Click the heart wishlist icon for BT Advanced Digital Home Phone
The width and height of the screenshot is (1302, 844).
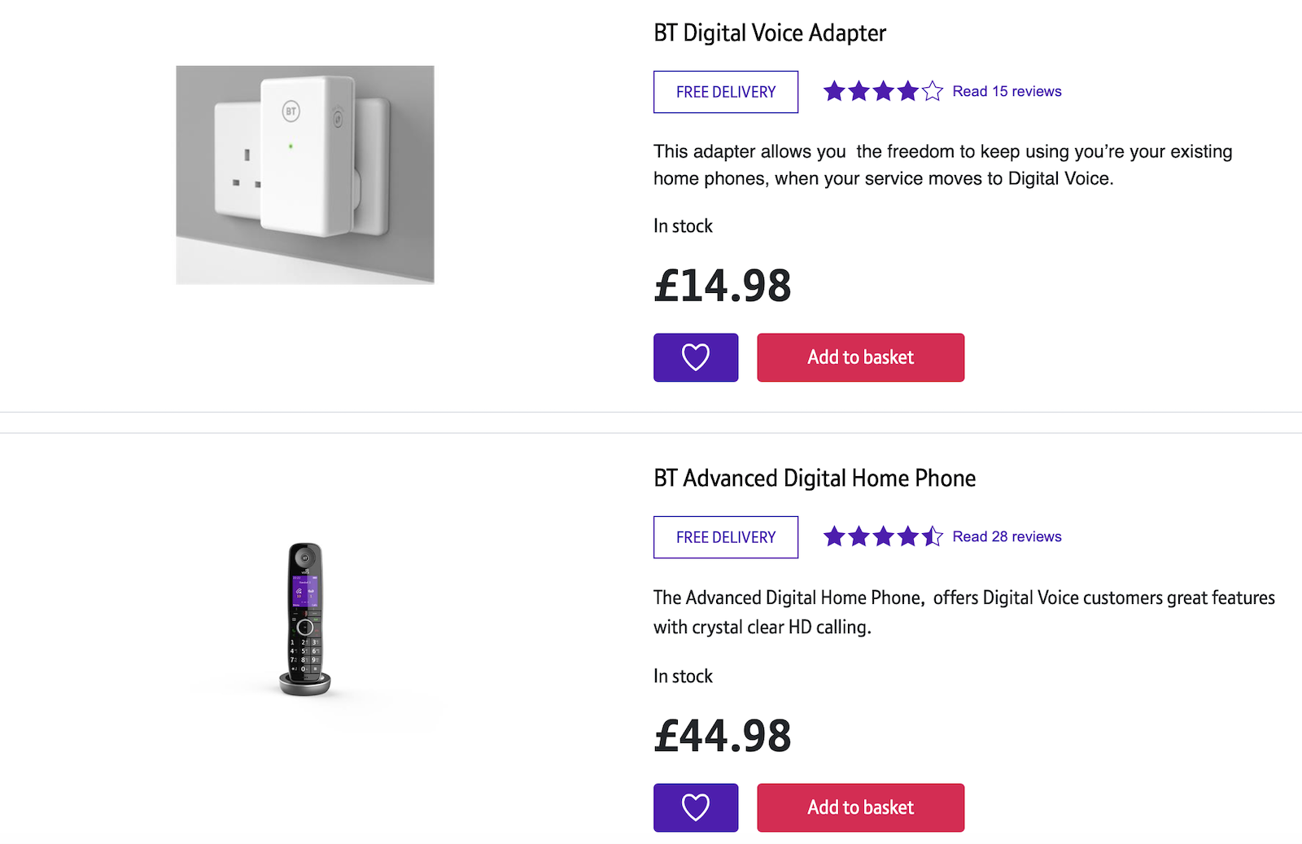(695, 807)
